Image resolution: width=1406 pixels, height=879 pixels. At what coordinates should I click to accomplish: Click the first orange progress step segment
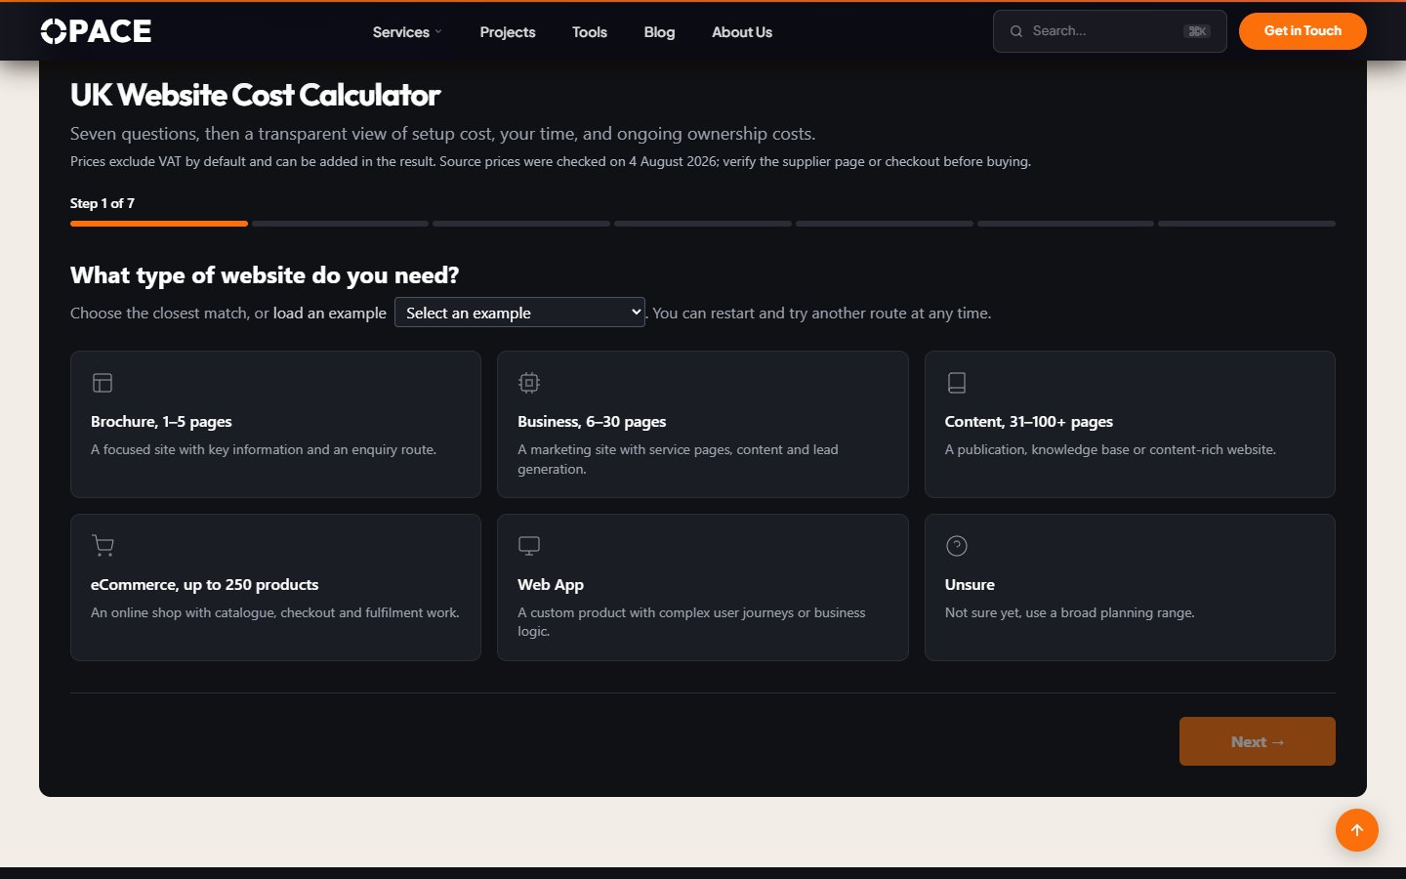point(159,224)
